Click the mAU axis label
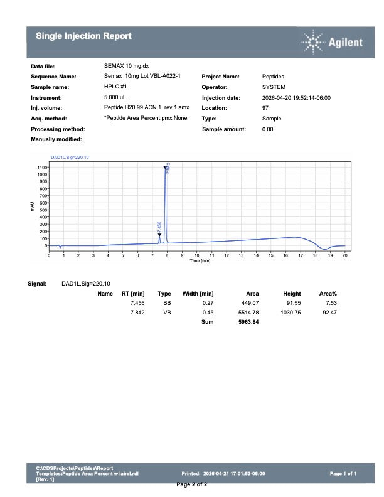The image size is (384, 497). [x=32, y=206]
